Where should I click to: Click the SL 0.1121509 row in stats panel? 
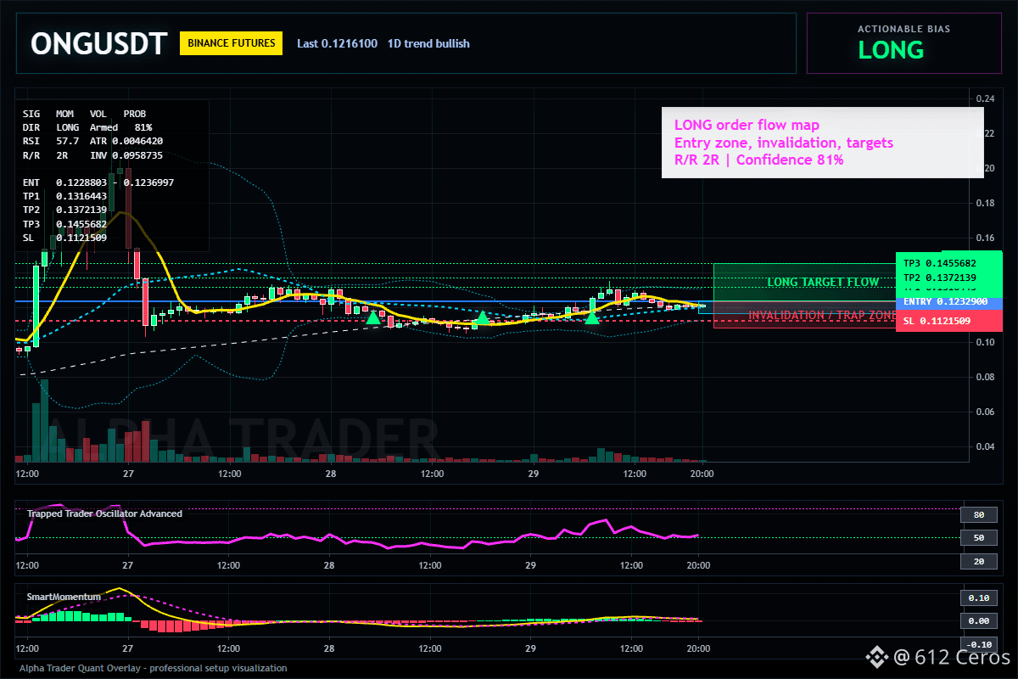[x=64, y=238]
